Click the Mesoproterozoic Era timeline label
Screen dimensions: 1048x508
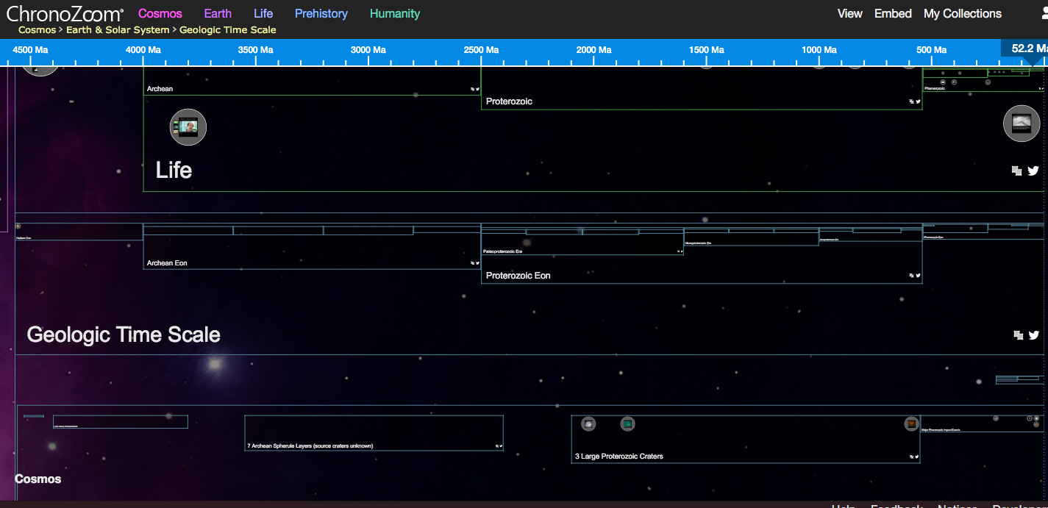[698, 243]
